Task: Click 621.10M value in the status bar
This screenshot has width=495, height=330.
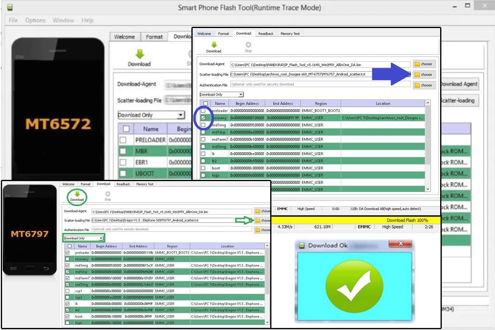Action: pyautogui.click(x=323, y=227)
